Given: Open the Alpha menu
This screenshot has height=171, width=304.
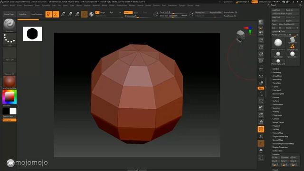Looking at the screenshot, I should 5,5.
